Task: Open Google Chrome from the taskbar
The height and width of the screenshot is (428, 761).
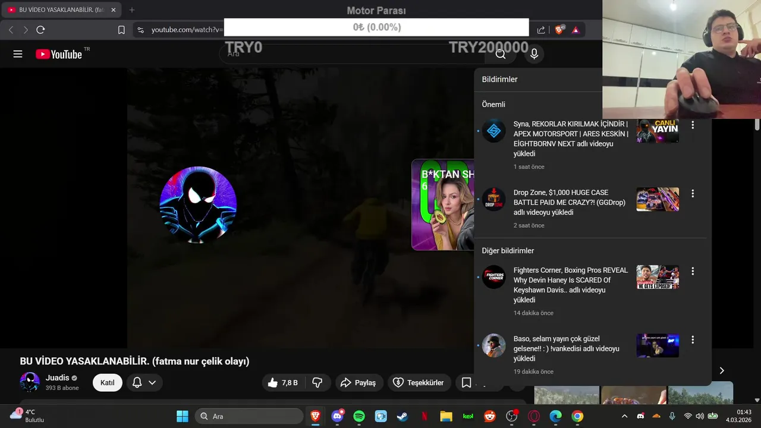Action: [577, 416]
